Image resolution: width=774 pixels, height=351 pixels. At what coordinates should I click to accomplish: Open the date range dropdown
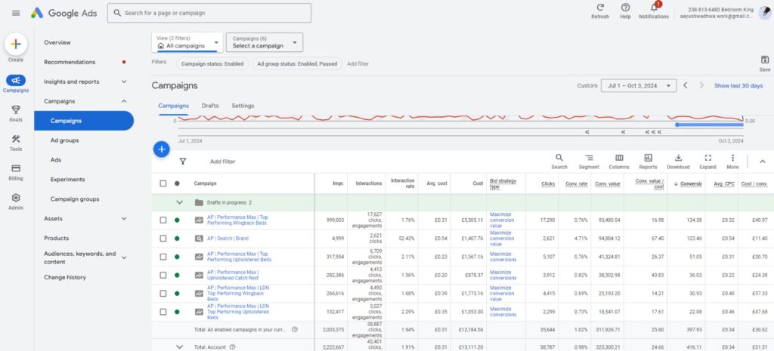click(x=638, y=86)
